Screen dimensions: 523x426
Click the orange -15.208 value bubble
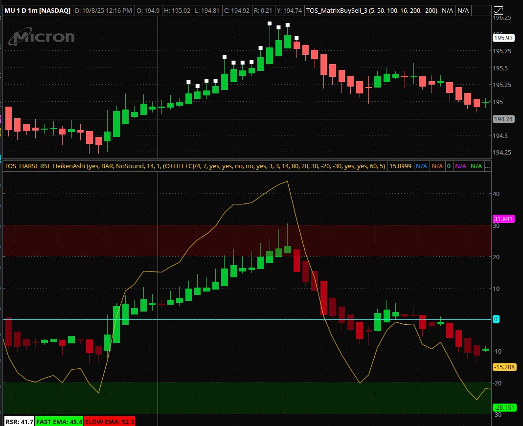pyautogui.click(x=504, y=367)
